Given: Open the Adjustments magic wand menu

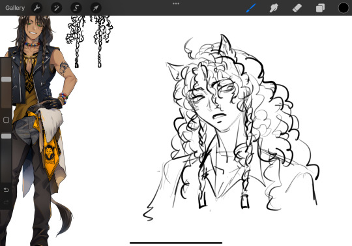Looking at the screenshot, I should (x=56, y=8).
